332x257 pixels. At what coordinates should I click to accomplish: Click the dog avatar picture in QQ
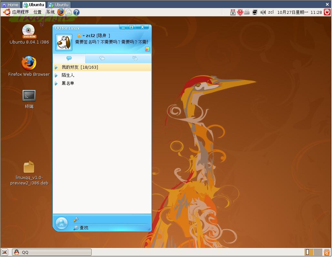point(64,43)
